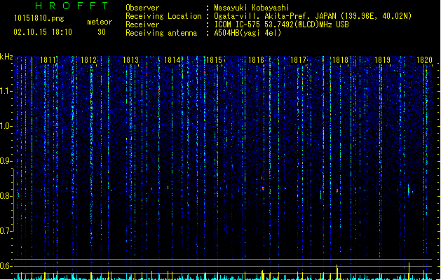The image size is (441, 280).
Task: Click the ICOM IC-575 receiver value
Action: pos(281,24)
